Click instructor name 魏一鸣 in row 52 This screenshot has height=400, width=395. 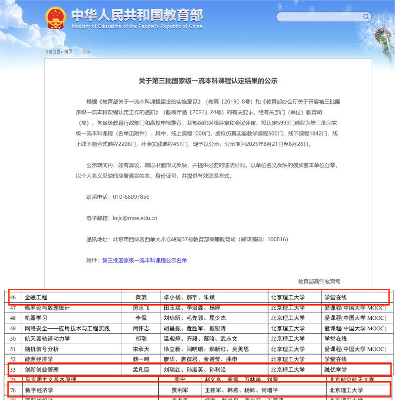(x=141, y=359)
